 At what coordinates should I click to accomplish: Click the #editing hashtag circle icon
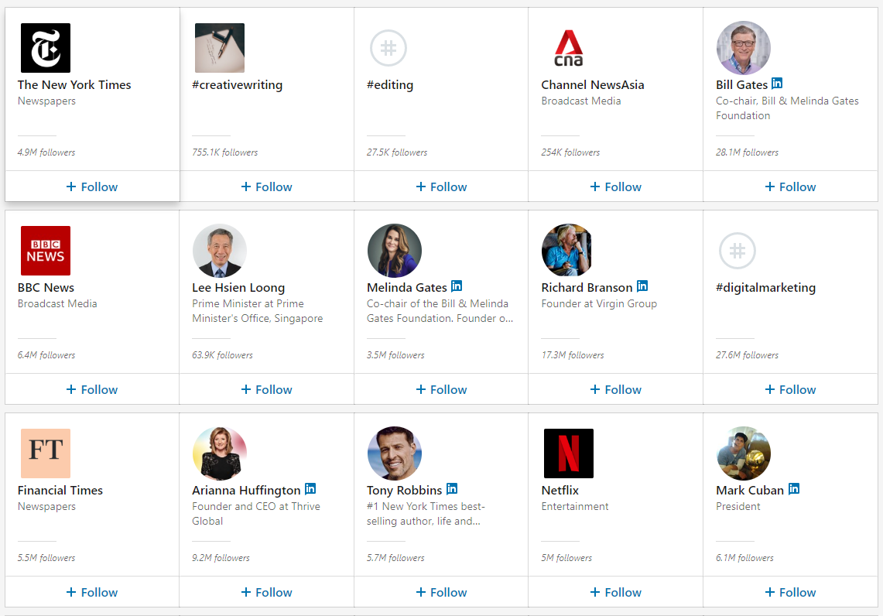[x=388, y=48]
